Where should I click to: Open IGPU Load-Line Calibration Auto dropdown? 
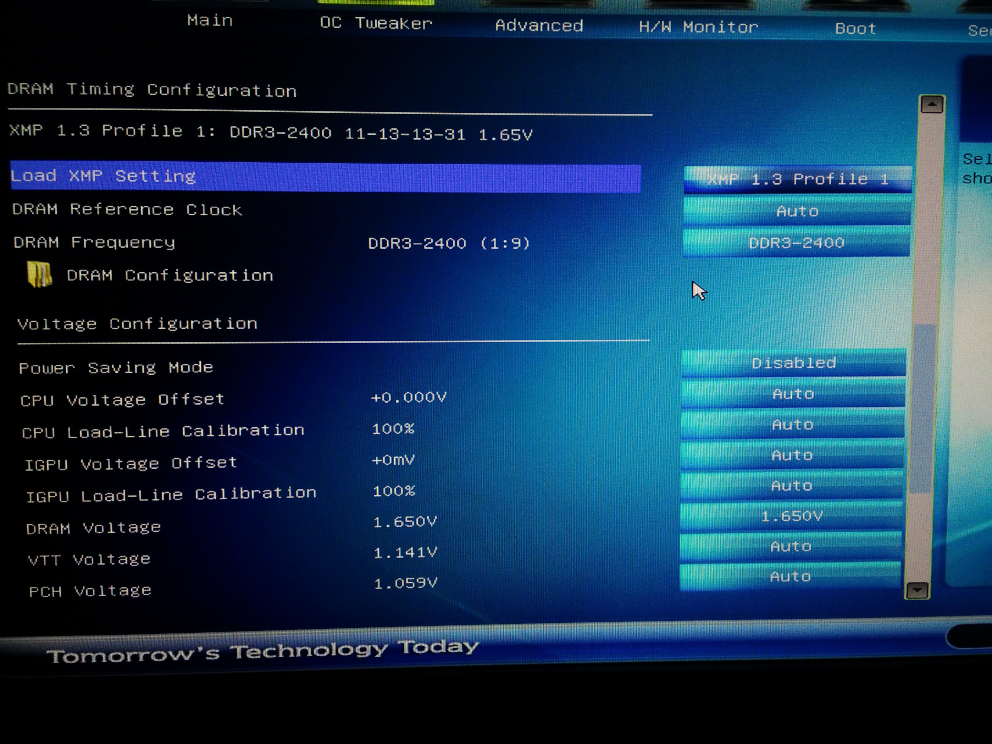(792, 486)
